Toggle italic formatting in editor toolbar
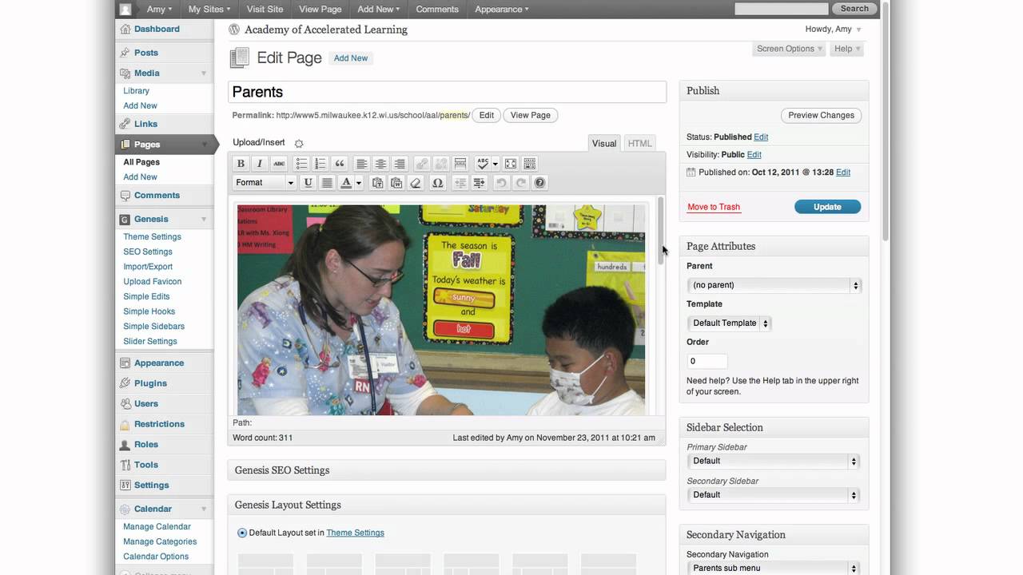This screenshot has width=1023, height=575. [260, 164]
